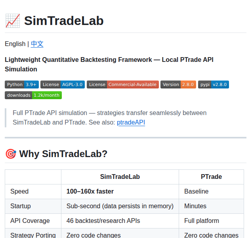Click the 'Startup' row label
This screenshot has width=250, height=238.
click(21, 206)
